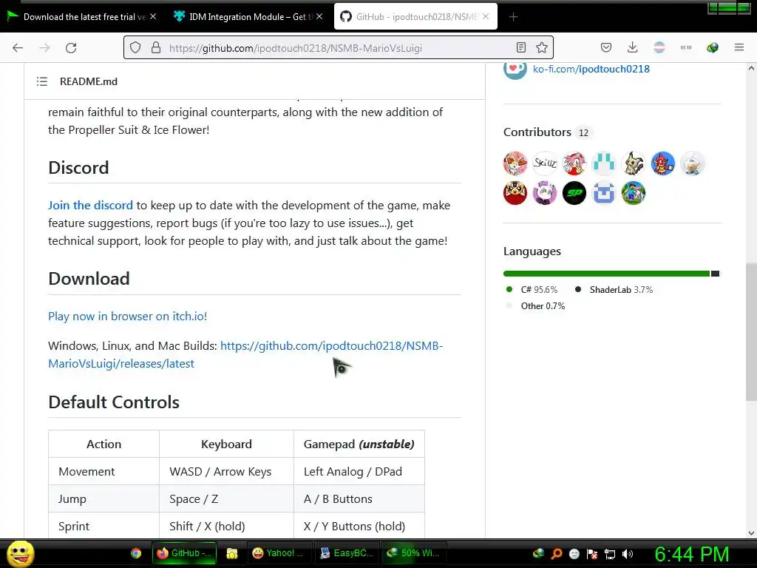Close the GitHub tab
This screenshot has height=568, width=757.
pyautogui.click(x=486, y=16)
